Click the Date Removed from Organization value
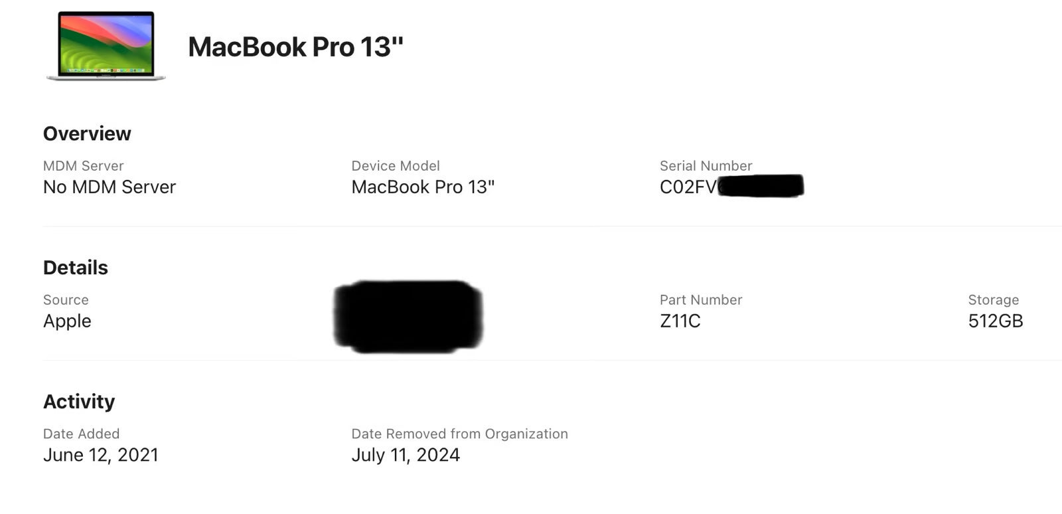Screen dimensions: 1062x514 click(406, 455)
